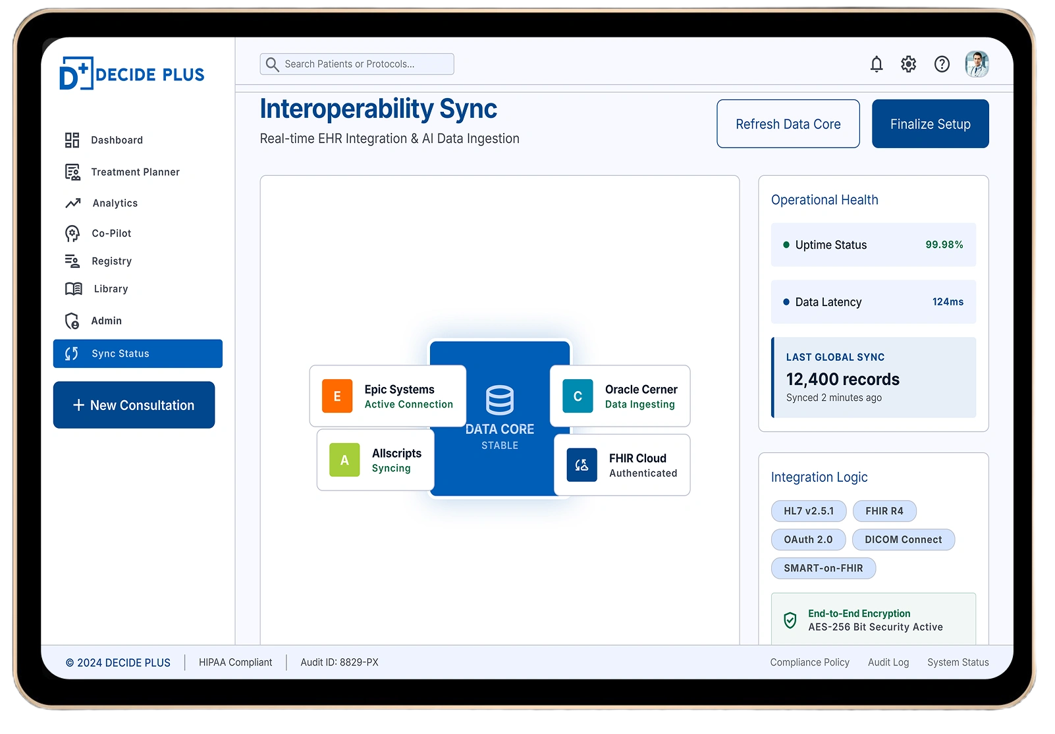The width and height of the screenshot is (1055, 734).
Task: Click the Admin shield icon
Action: [x=72, y=321]
